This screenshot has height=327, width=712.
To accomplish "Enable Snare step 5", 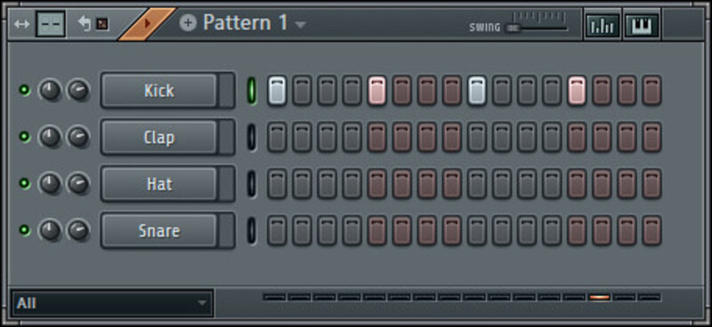I will click(376, 230).
